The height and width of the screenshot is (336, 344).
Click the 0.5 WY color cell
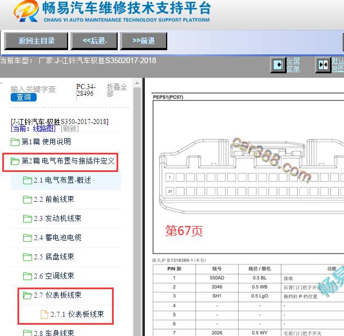(260, 333)
